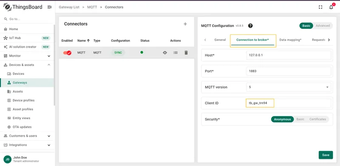Open the General tab
Screen dimensions: 340x166
[220, 40]
